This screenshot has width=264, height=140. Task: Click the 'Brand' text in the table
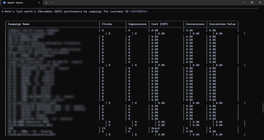coord(155,128)
